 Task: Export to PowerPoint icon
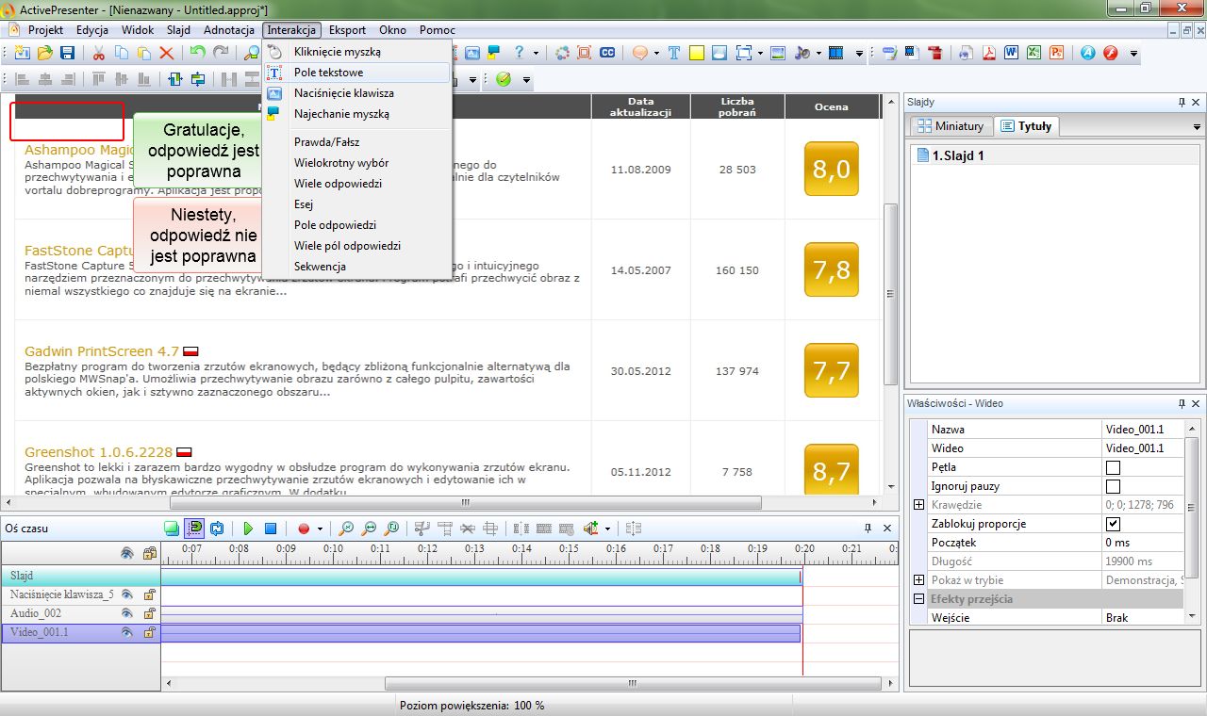[1056, 54]
